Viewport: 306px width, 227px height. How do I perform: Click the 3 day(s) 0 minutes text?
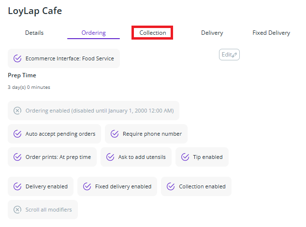pos(29,87)
